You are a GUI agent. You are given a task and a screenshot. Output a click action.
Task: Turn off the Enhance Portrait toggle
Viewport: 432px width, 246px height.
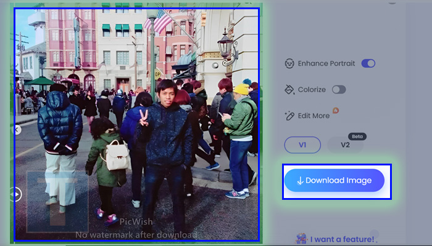[368, 63]
